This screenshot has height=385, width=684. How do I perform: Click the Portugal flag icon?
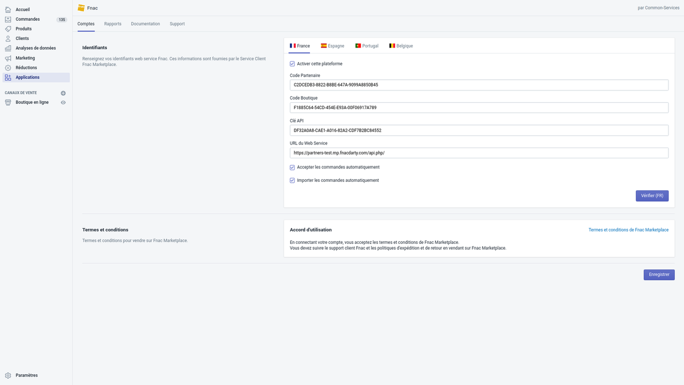pyautogui.click(x=358, y=46)
